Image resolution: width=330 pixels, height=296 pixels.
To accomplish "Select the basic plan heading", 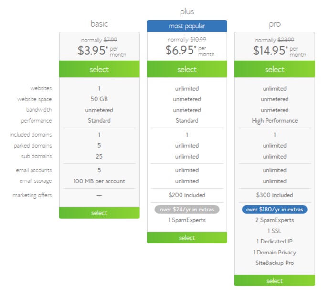I will (x=99, y=23).
